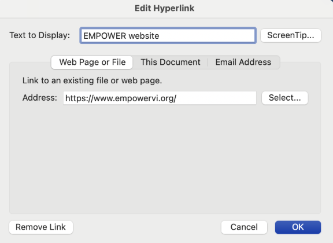Click the Text to Display input field
This screenshot has width=333, height=243.
[x=168, y=35]
